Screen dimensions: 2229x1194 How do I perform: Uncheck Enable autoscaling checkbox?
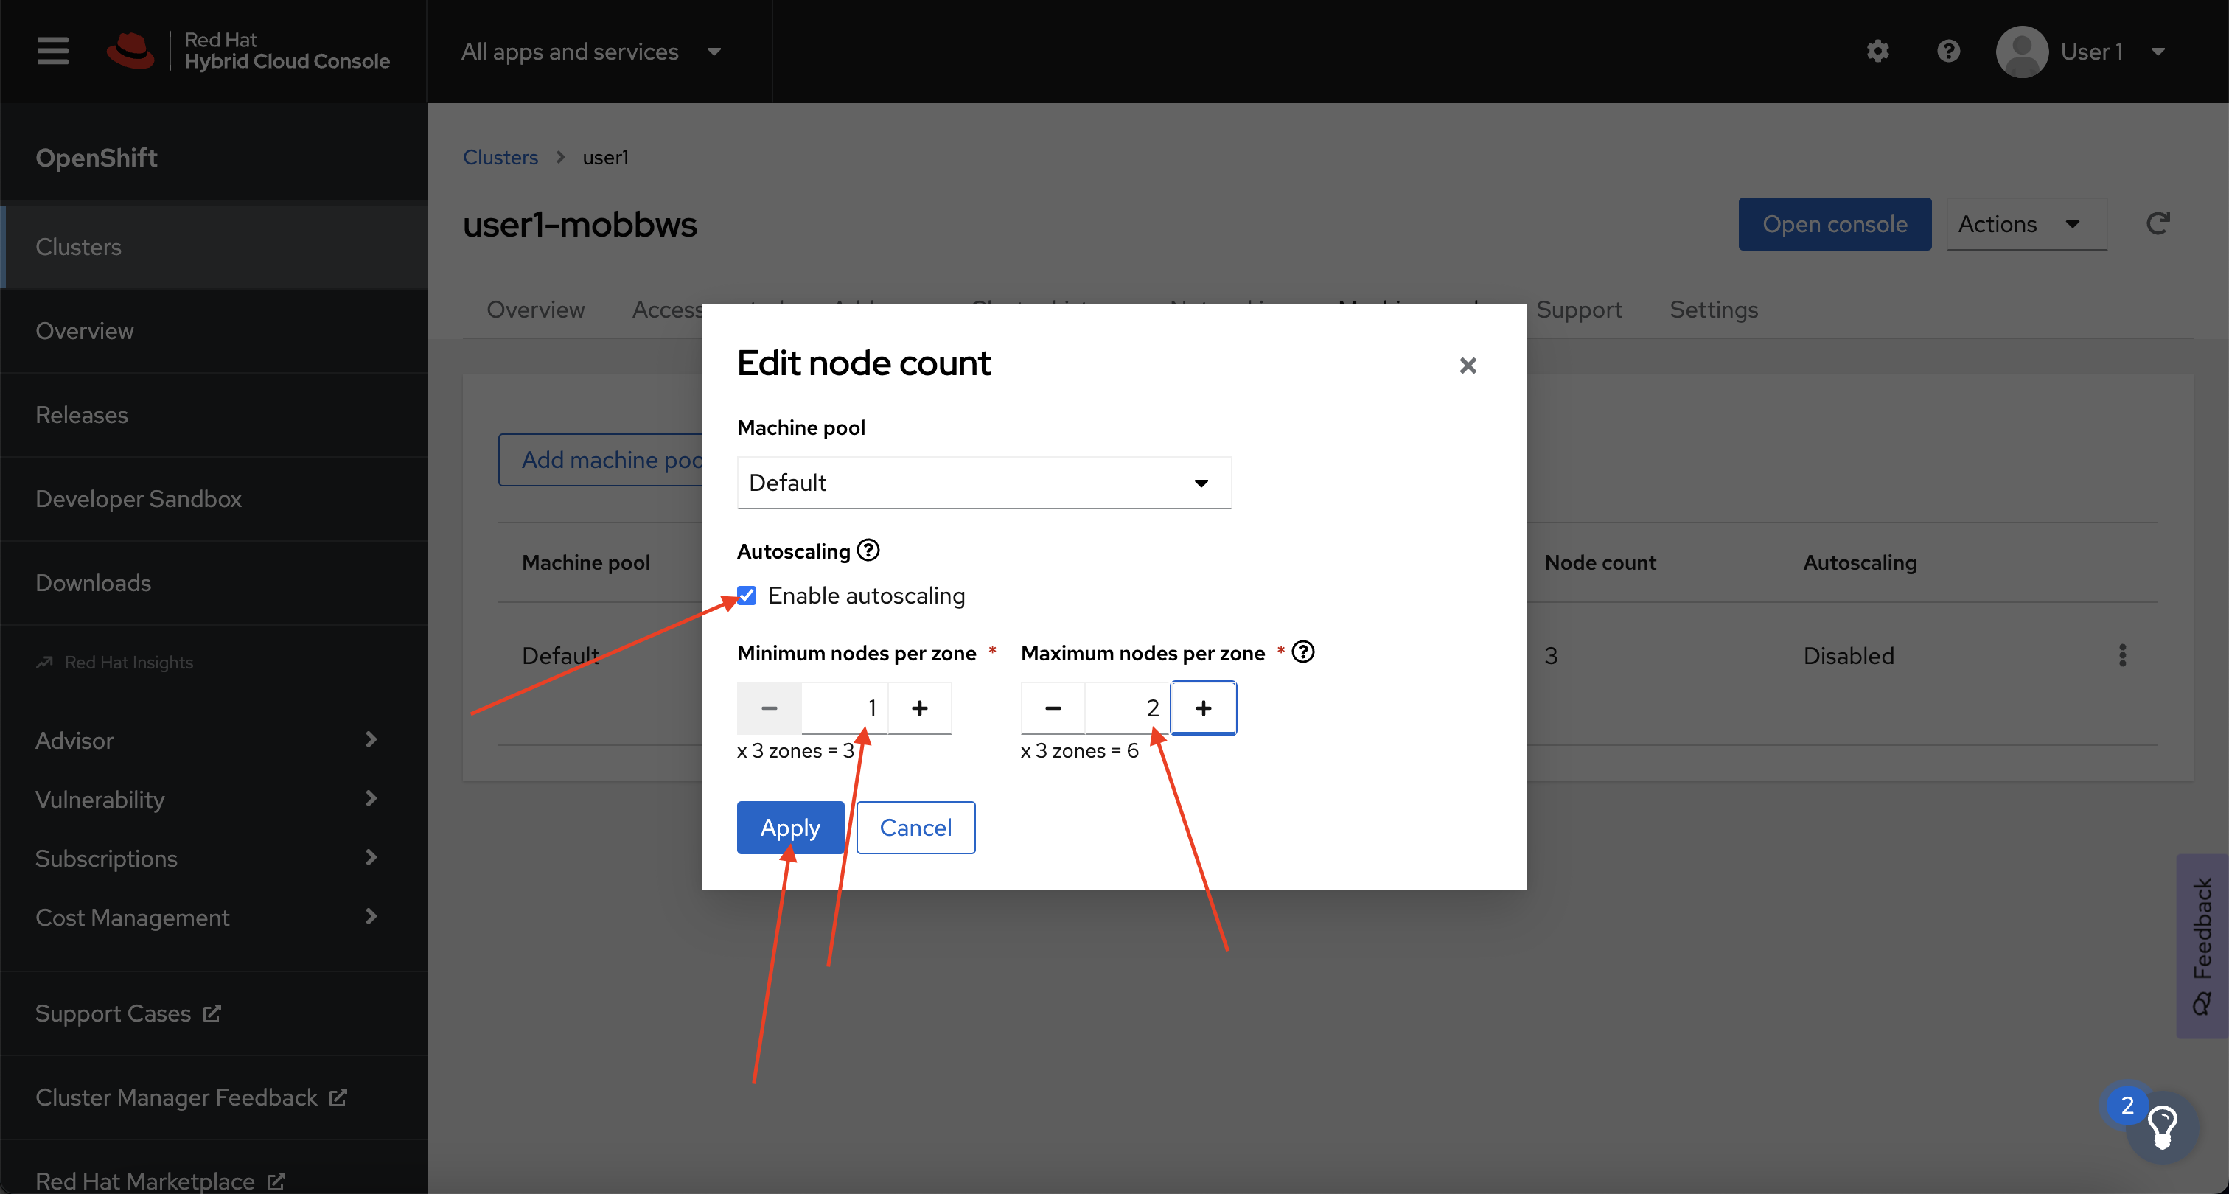pos(747,596)
